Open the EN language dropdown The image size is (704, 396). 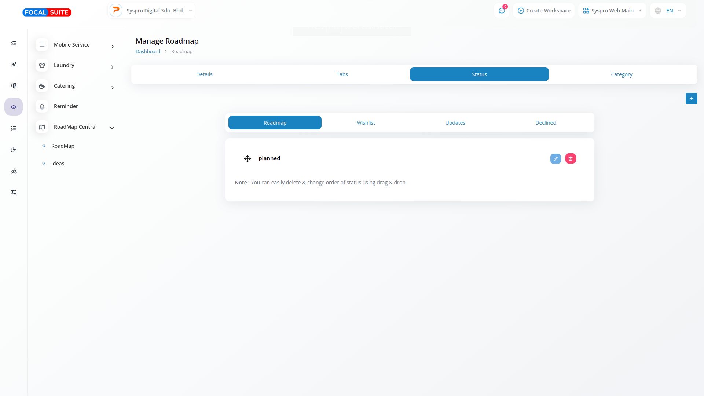[668, 11]
